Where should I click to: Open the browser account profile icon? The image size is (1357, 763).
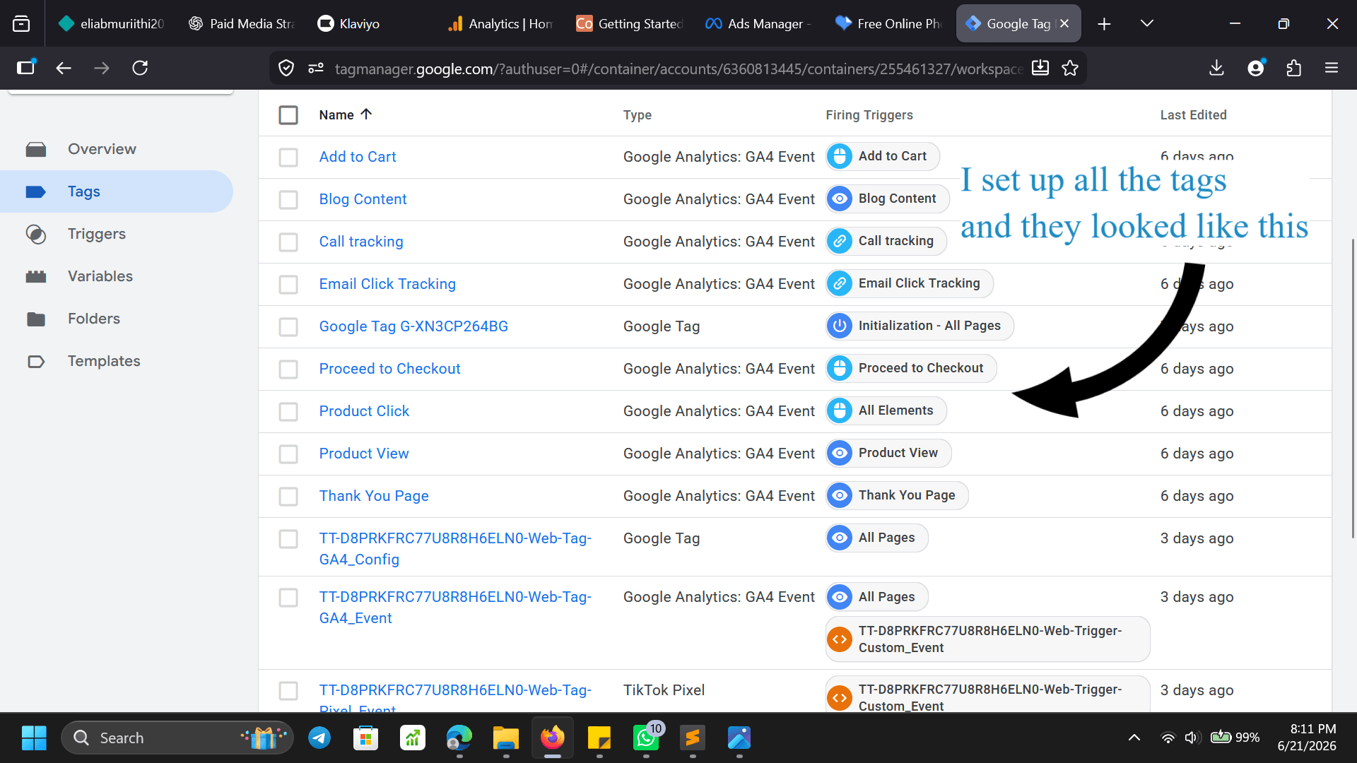[1255, 68]
